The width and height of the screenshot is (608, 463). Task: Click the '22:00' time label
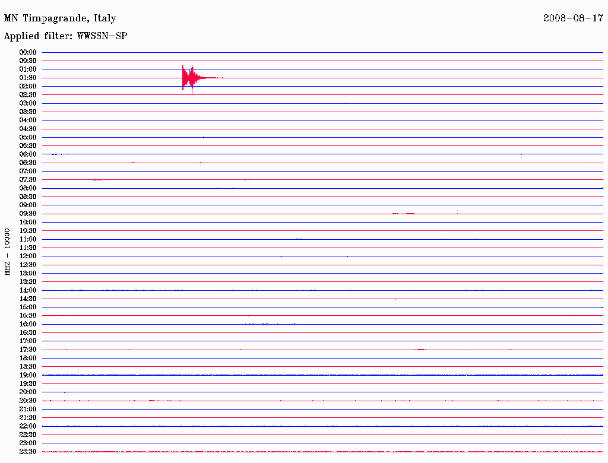pos(28,426)
